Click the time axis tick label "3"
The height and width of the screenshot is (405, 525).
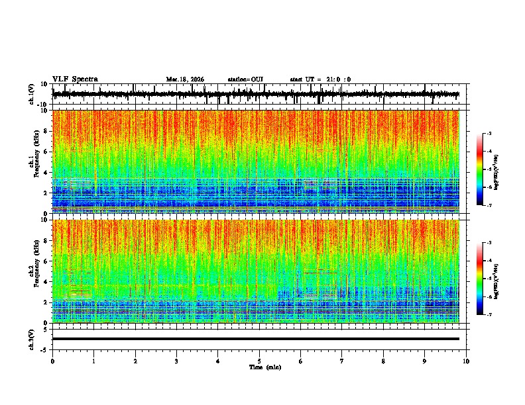176,361
